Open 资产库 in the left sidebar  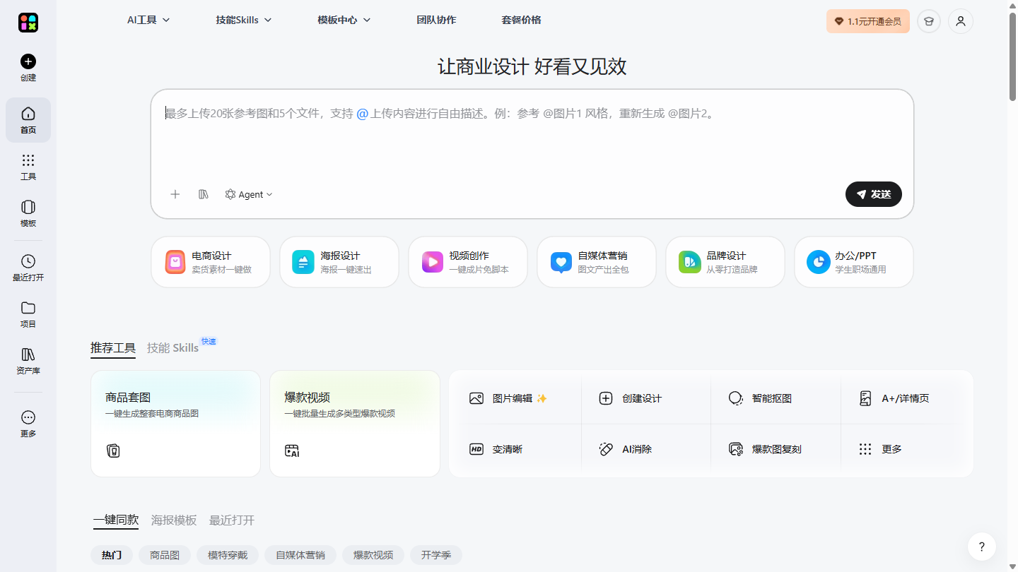28,361
